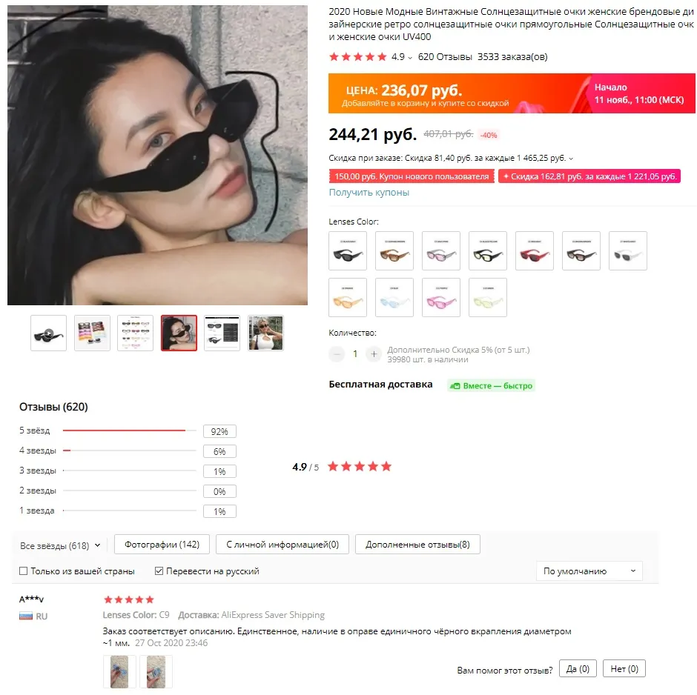Open the first review photo thumbnail
This screenshot has width=697, height=695.
[x=119, y=672]
